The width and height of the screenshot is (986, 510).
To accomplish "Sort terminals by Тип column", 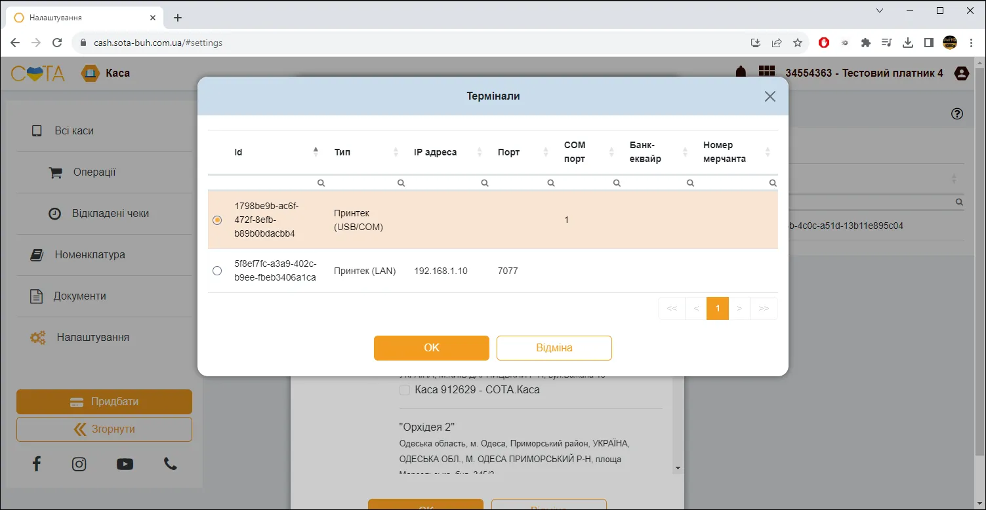I will [396, 152].
